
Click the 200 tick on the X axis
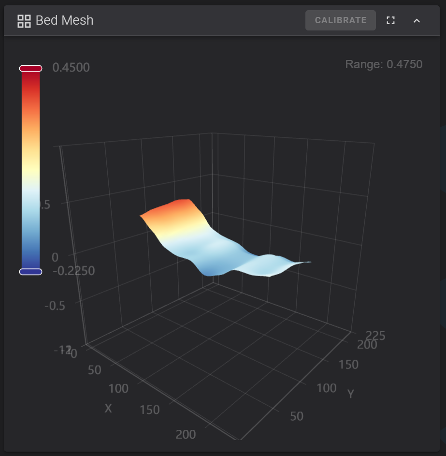click(x=186, y=434)
